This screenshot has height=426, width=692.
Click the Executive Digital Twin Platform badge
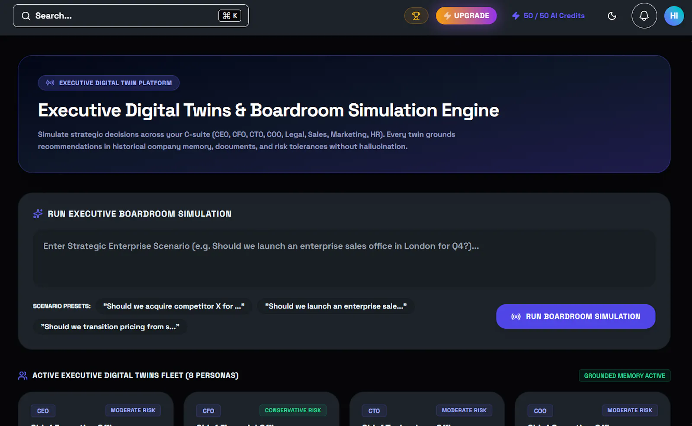click(109, 83)
